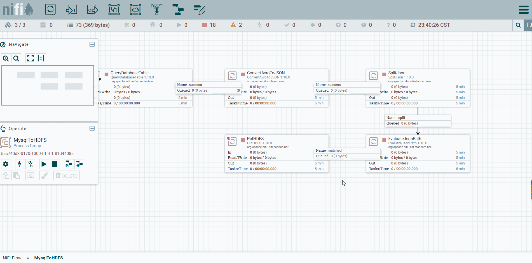This screenshot has width=532, height=263.
Task: Collapse the Navigate panel
Action: [x=92, y=44]
